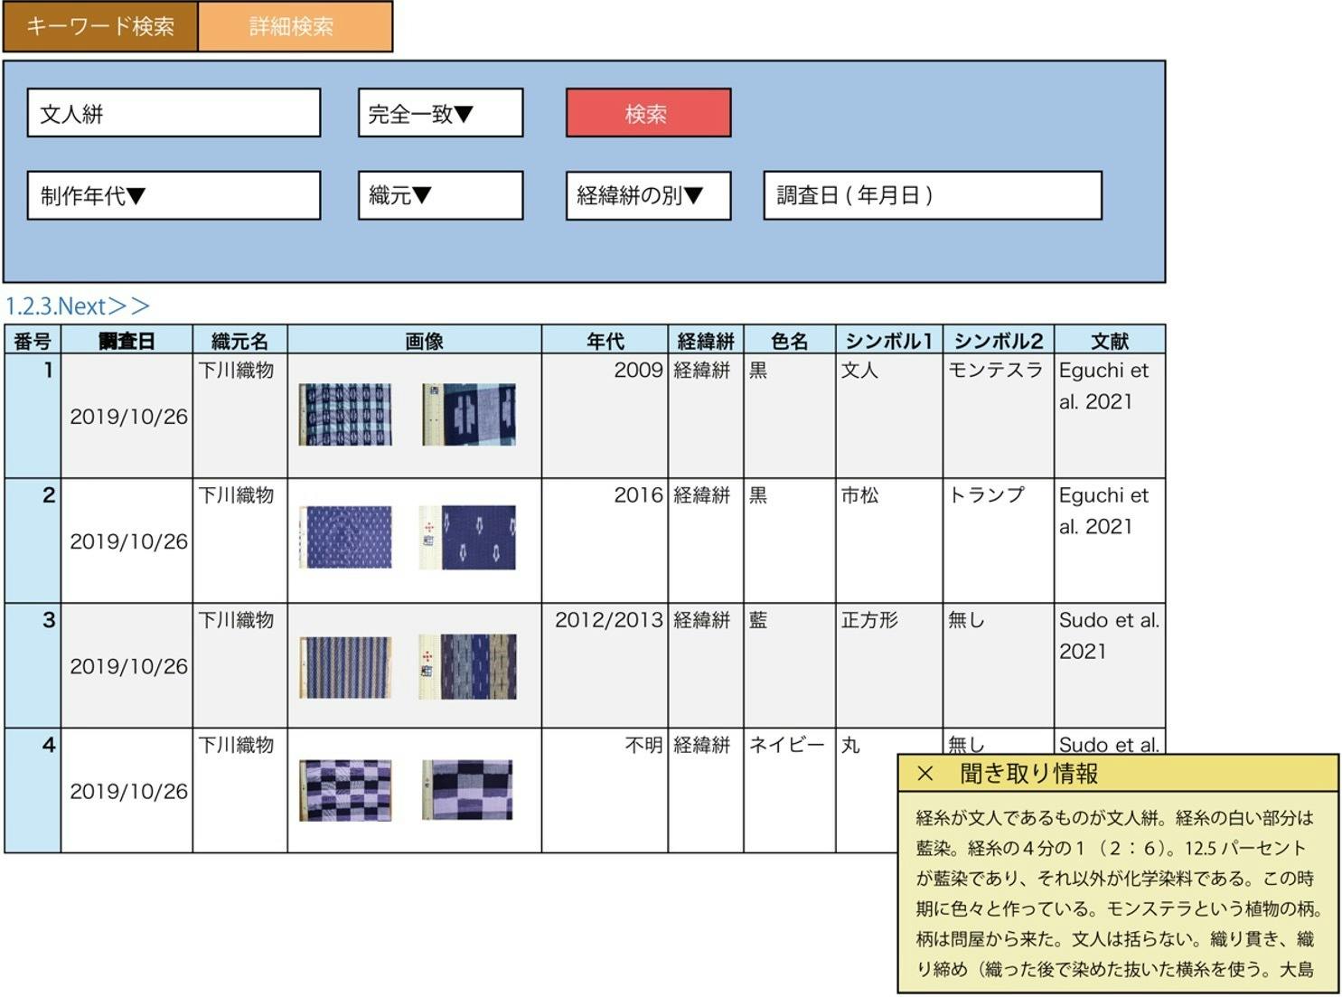Focus the keyword field containing 文人絣

(x=174, y=113)
